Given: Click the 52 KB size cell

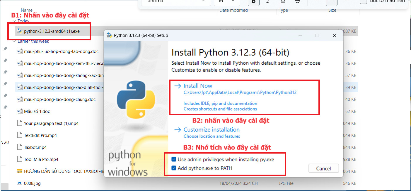Looking at the screenshot, I should click(351, 111).
